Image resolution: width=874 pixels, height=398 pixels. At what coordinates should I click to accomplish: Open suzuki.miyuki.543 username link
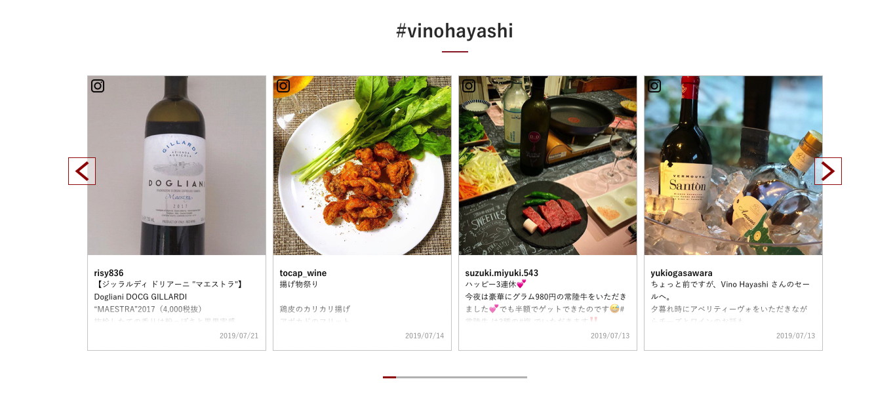coord(502,273)
